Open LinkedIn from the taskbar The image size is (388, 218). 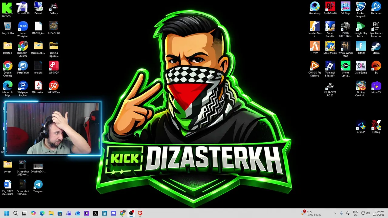point(104,213)
